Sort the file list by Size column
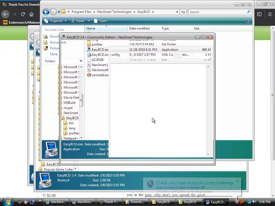The height and width of the screenshot is (206, 275). click(x=203, y=28)
